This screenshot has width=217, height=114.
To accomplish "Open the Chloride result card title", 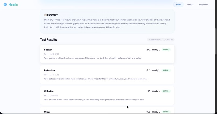I will pos(49,91).
